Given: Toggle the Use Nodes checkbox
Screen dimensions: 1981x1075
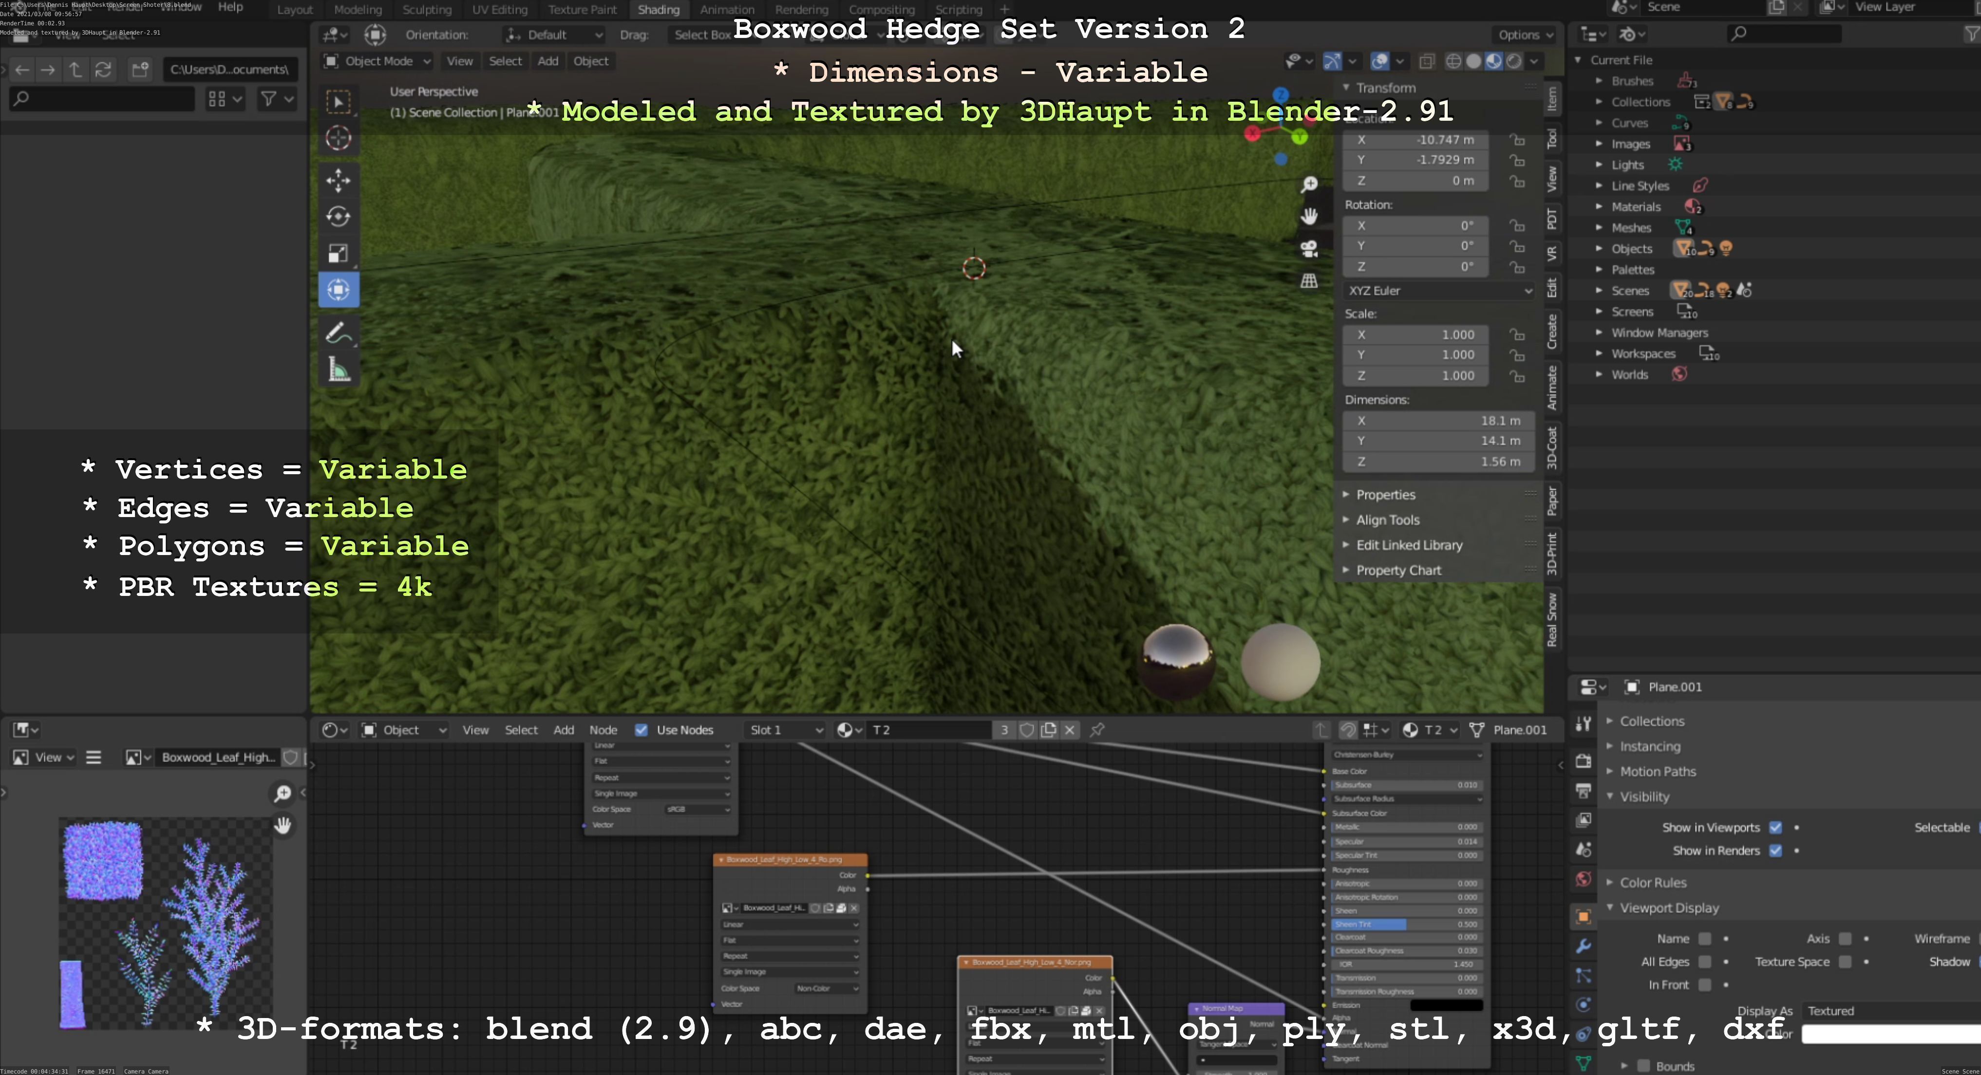Looking at the screenshot, I should pyautogui.click(x=641, y=730).
